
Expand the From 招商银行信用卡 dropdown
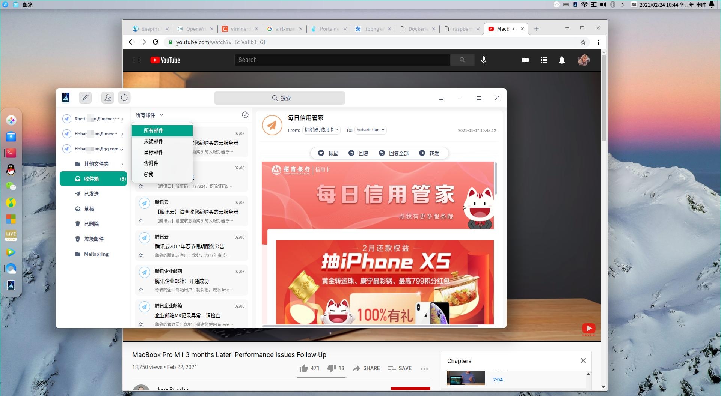click(321, 130)
